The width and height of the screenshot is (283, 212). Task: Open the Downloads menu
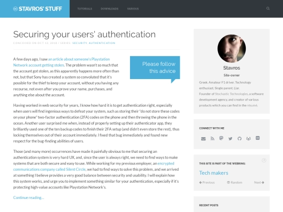tap(110, 9)
